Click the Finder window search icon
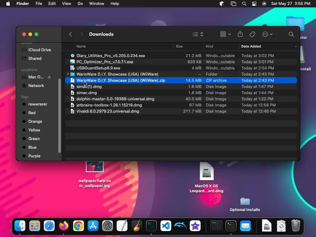316x237 pixels. point(291,34)
